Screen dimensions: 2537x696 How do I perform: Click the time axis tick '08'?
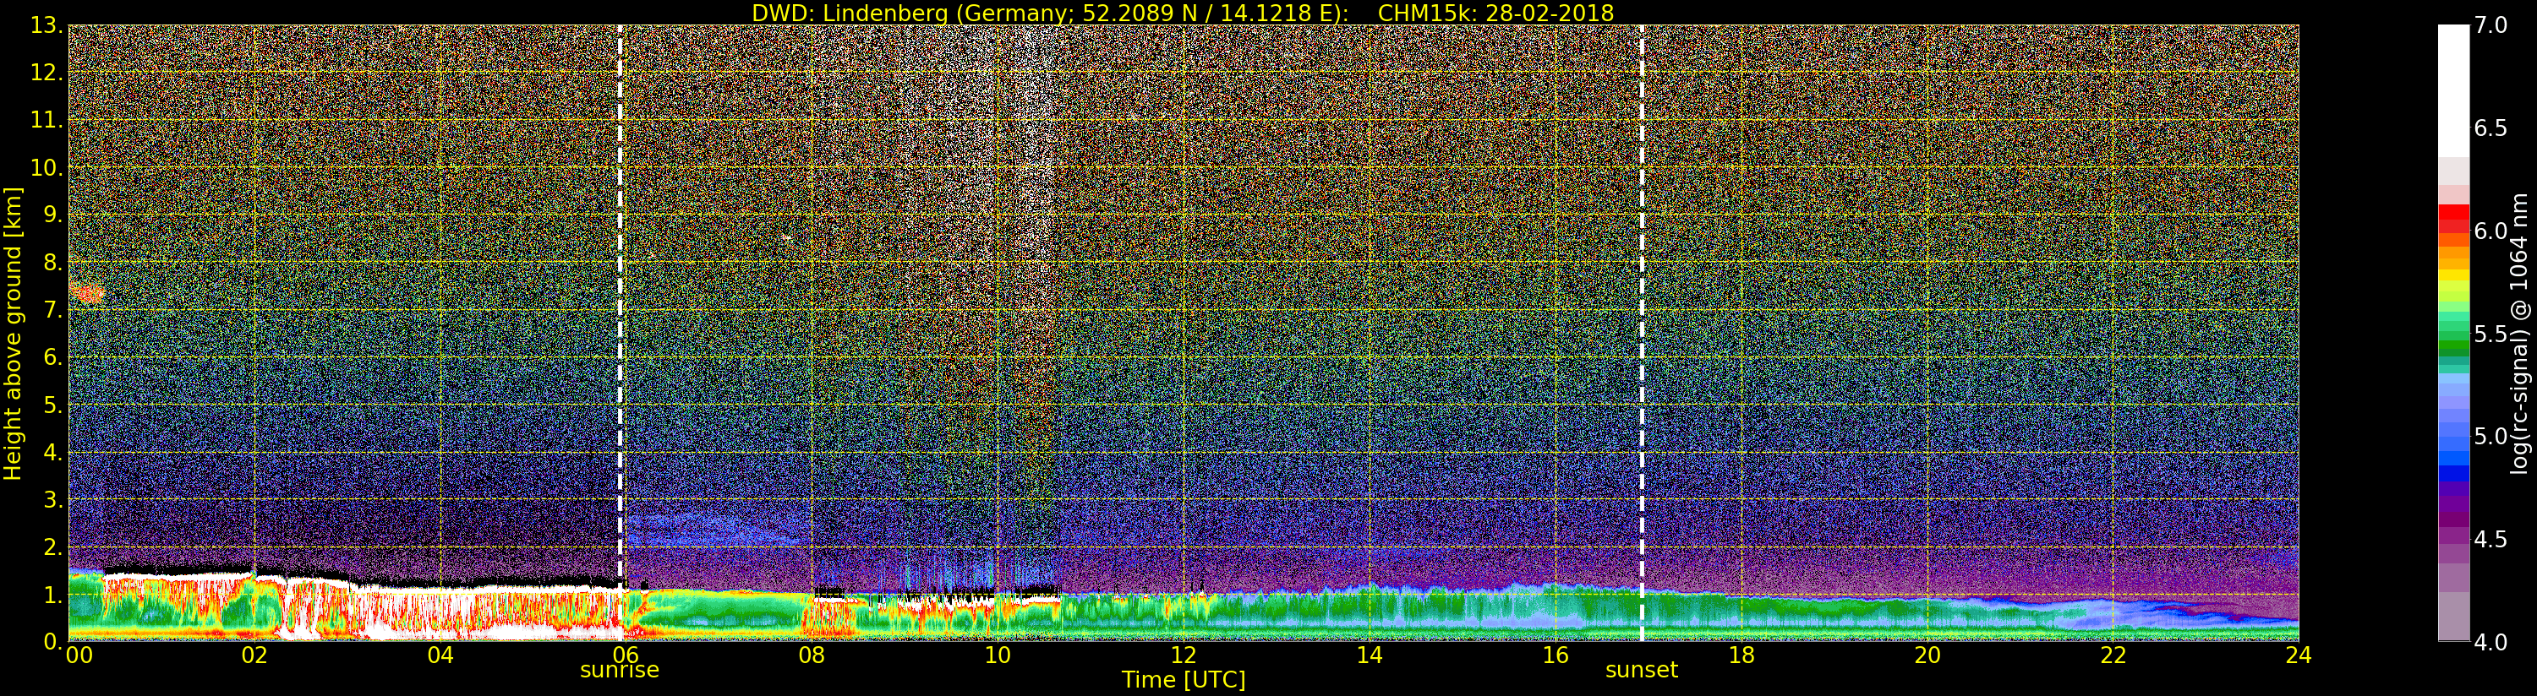tap(812, 655)
